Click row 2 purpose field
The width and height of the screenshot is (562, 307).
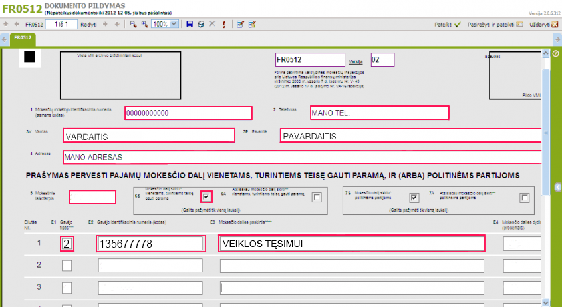[352, 266]
